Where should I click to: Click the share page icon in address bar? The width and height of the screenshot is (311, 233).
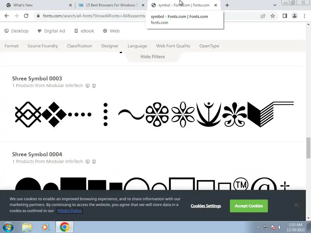pyautogui.click(x=263, y=16)
